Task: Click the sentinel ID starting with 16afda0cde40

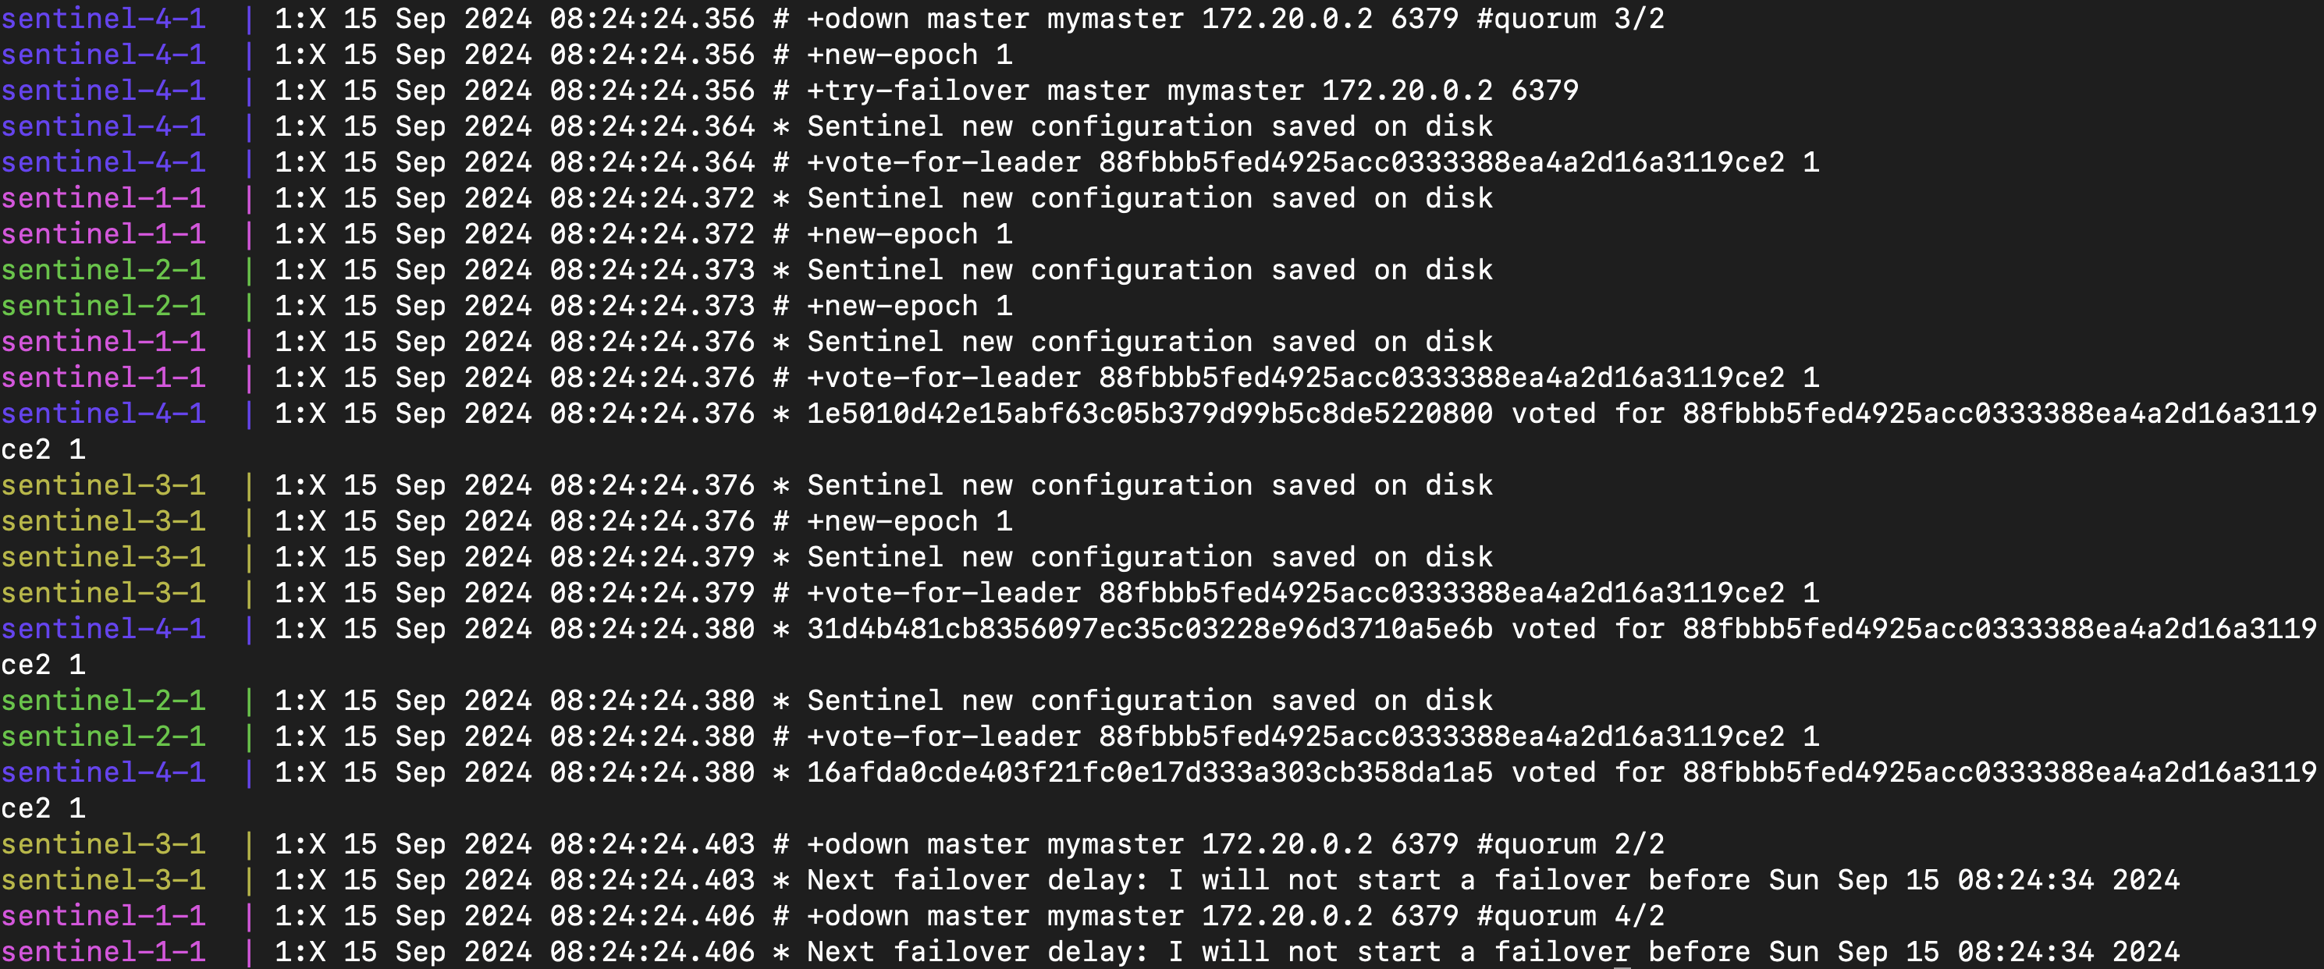Action: click(1150, 772)
